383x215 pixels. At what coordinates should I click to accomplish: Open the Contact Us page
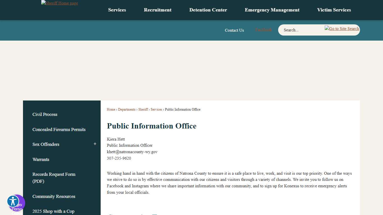pos(234,30)
